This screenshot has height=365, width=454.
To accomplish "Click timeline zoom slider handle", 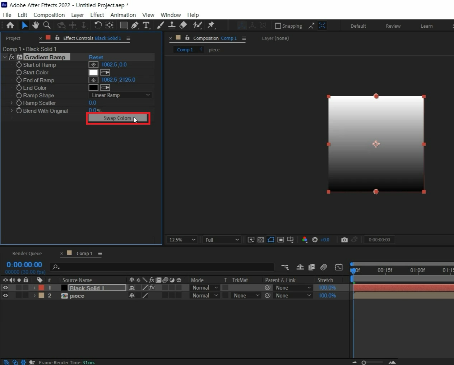I will [x=364, y=362].
